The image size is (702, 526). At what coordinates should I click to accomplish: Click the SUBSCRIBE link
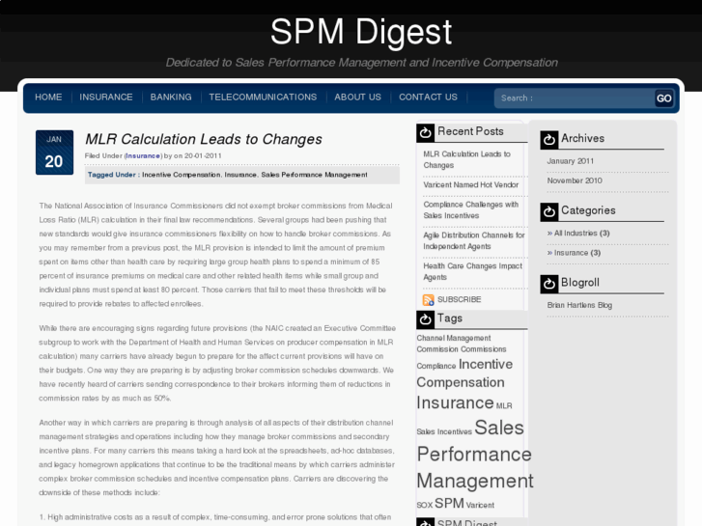click(x=460, y=299)
